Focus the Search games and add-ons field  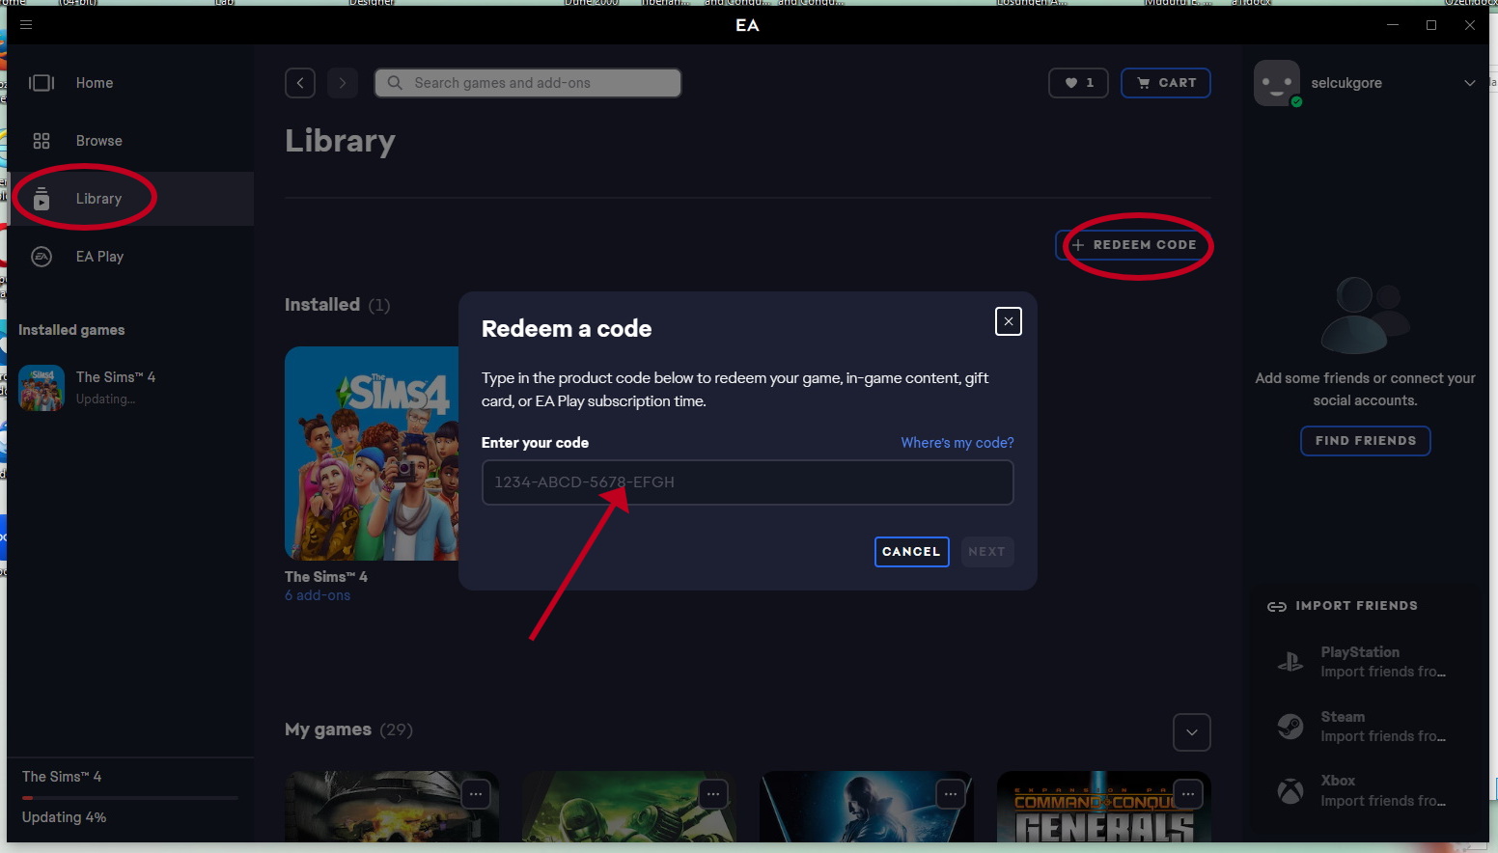tap(528, 83)
